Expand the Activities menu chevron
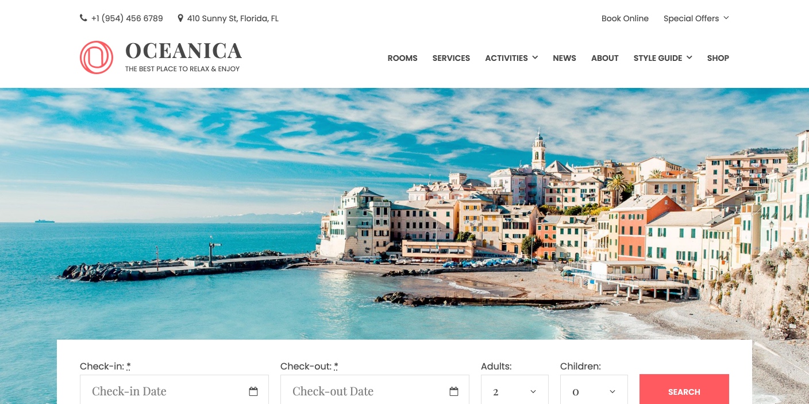Viewport: 809px width, 404px height. click(x=535, y=57)
